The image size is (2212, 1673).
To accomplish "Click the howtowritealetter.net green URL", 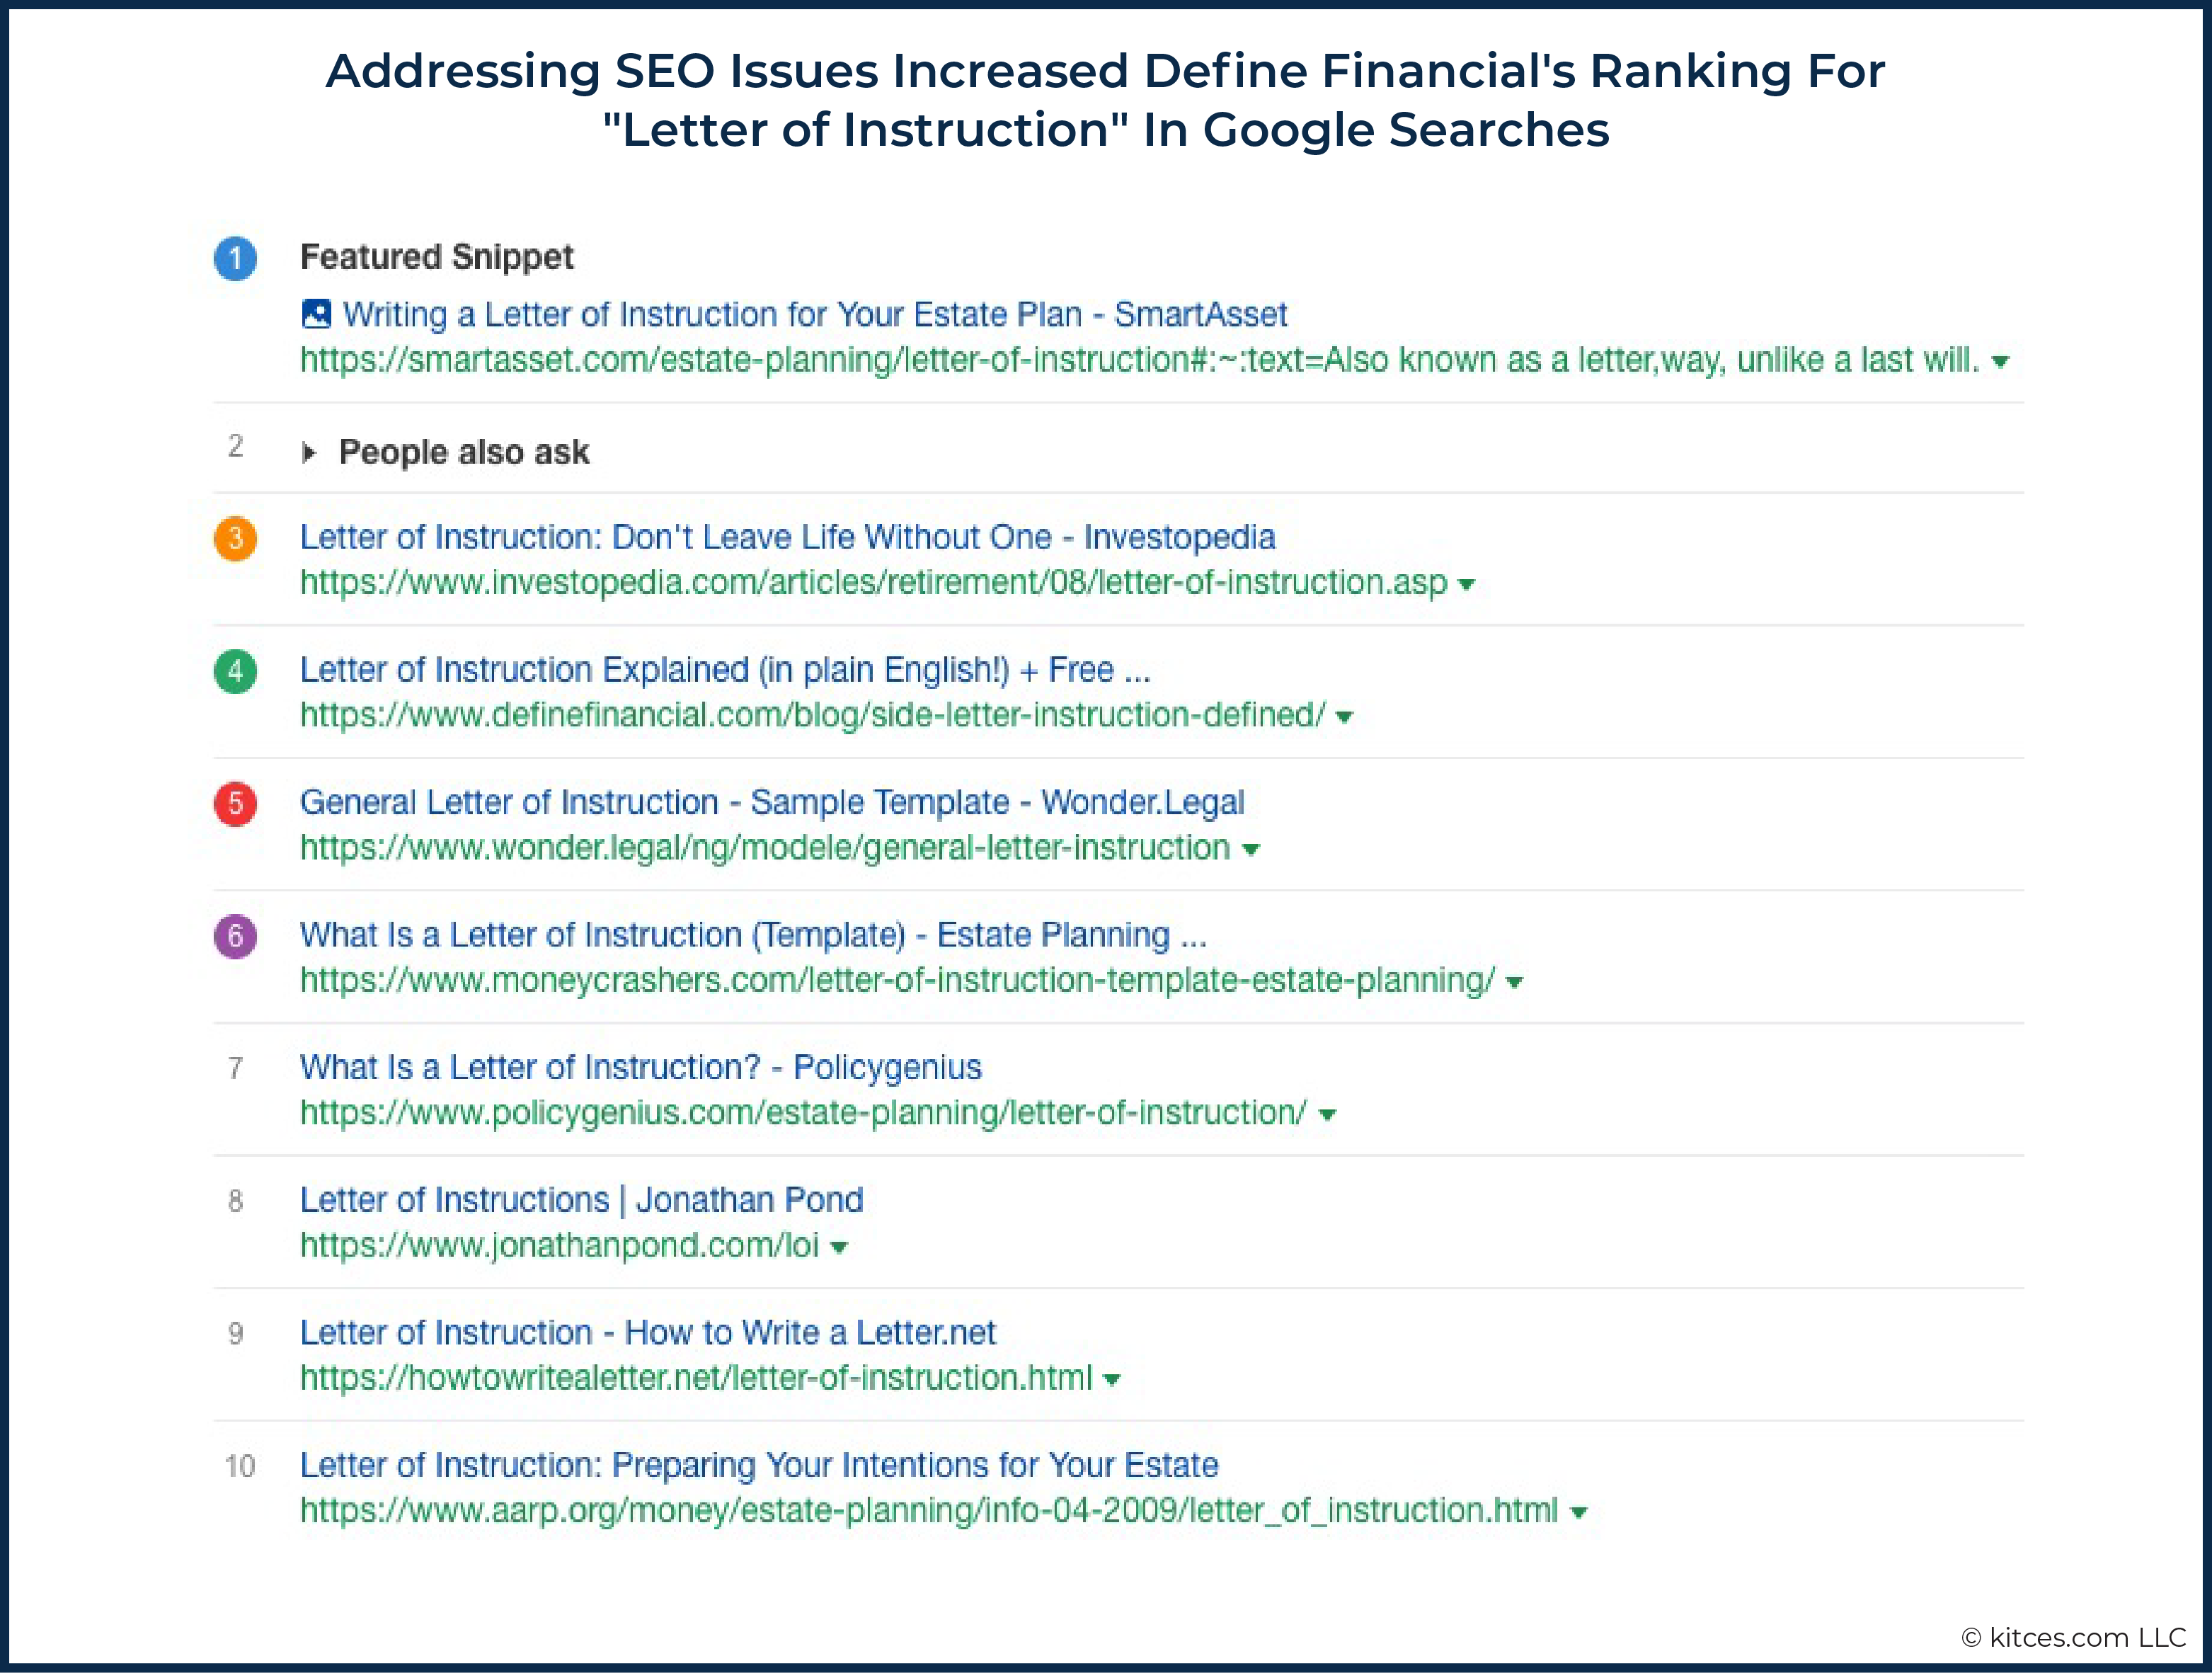I will [x=696, y=1378].
